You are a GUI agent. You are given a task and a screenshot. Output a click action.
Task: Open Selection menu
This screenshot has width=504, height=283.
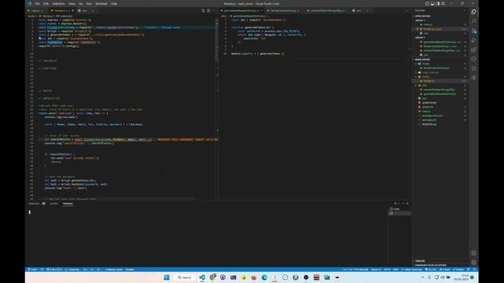tap(58, 3)
